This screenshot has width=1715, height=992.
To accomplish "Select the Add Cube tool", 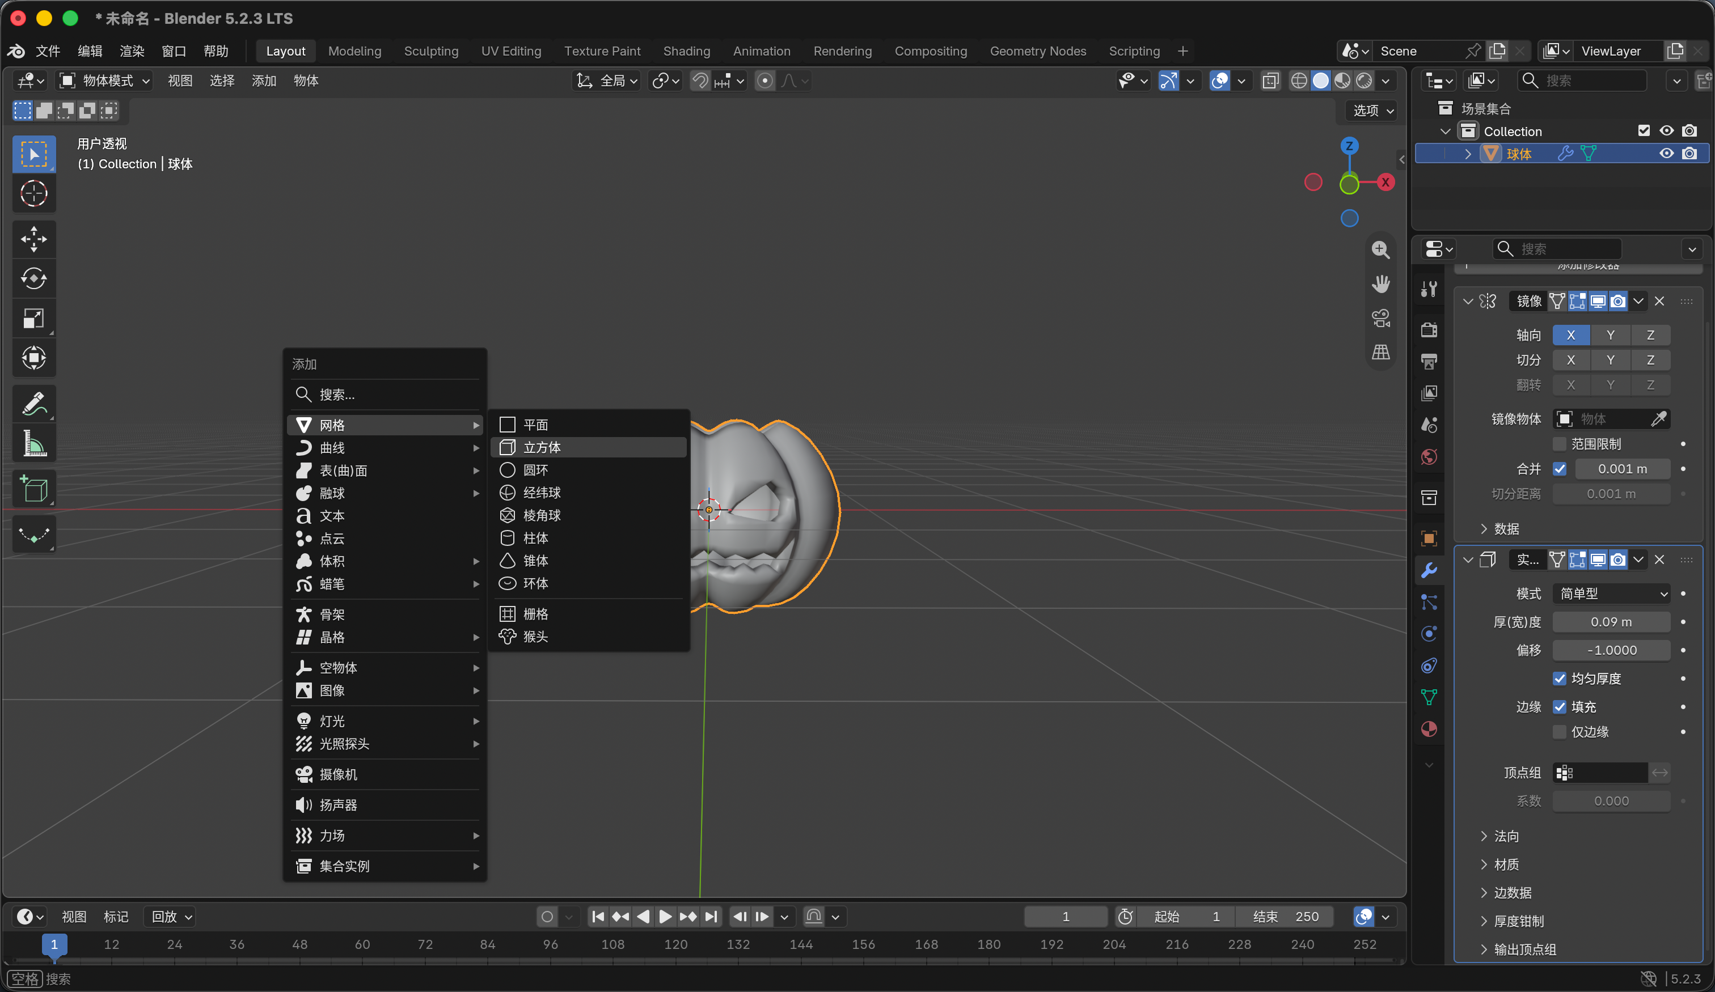I will [34, 489].
